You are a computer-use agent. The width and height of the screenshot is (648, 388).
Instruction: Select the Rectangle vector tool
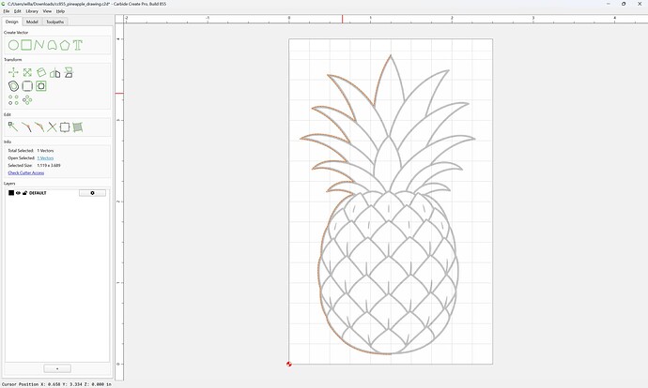pyautogui.click(x=26, y=45)
